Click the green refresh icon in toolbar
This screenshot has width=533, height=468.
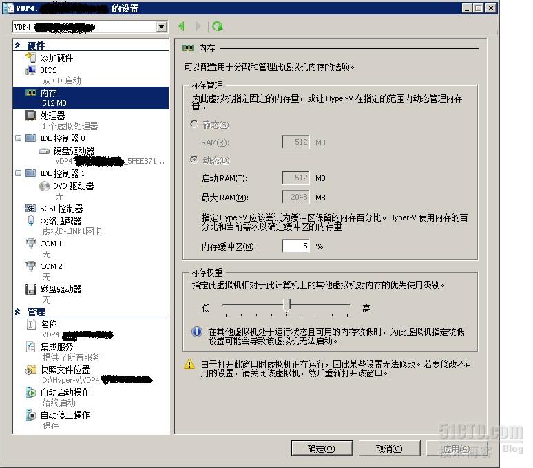click(218, 26)
